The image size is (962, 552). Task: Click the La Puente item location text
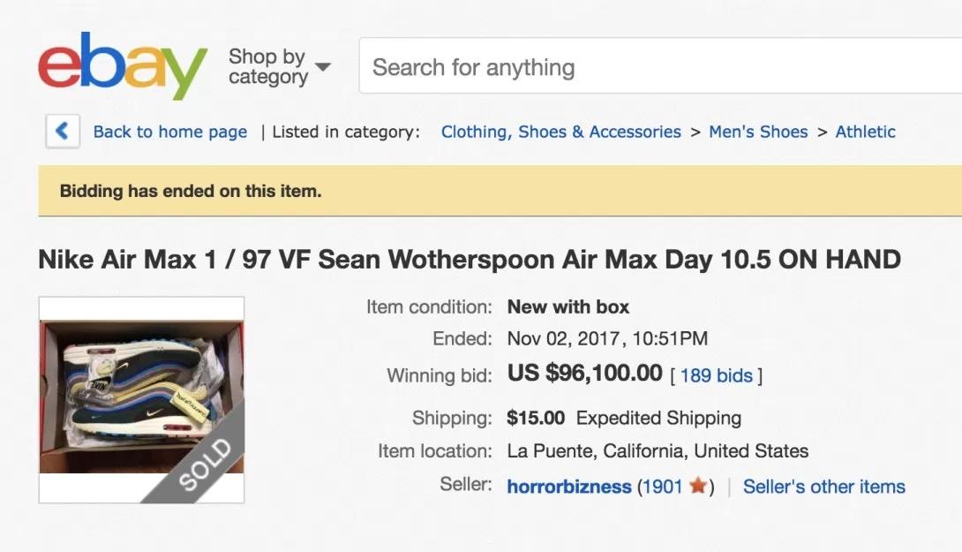pyautogui.click(x=658, y=450)
